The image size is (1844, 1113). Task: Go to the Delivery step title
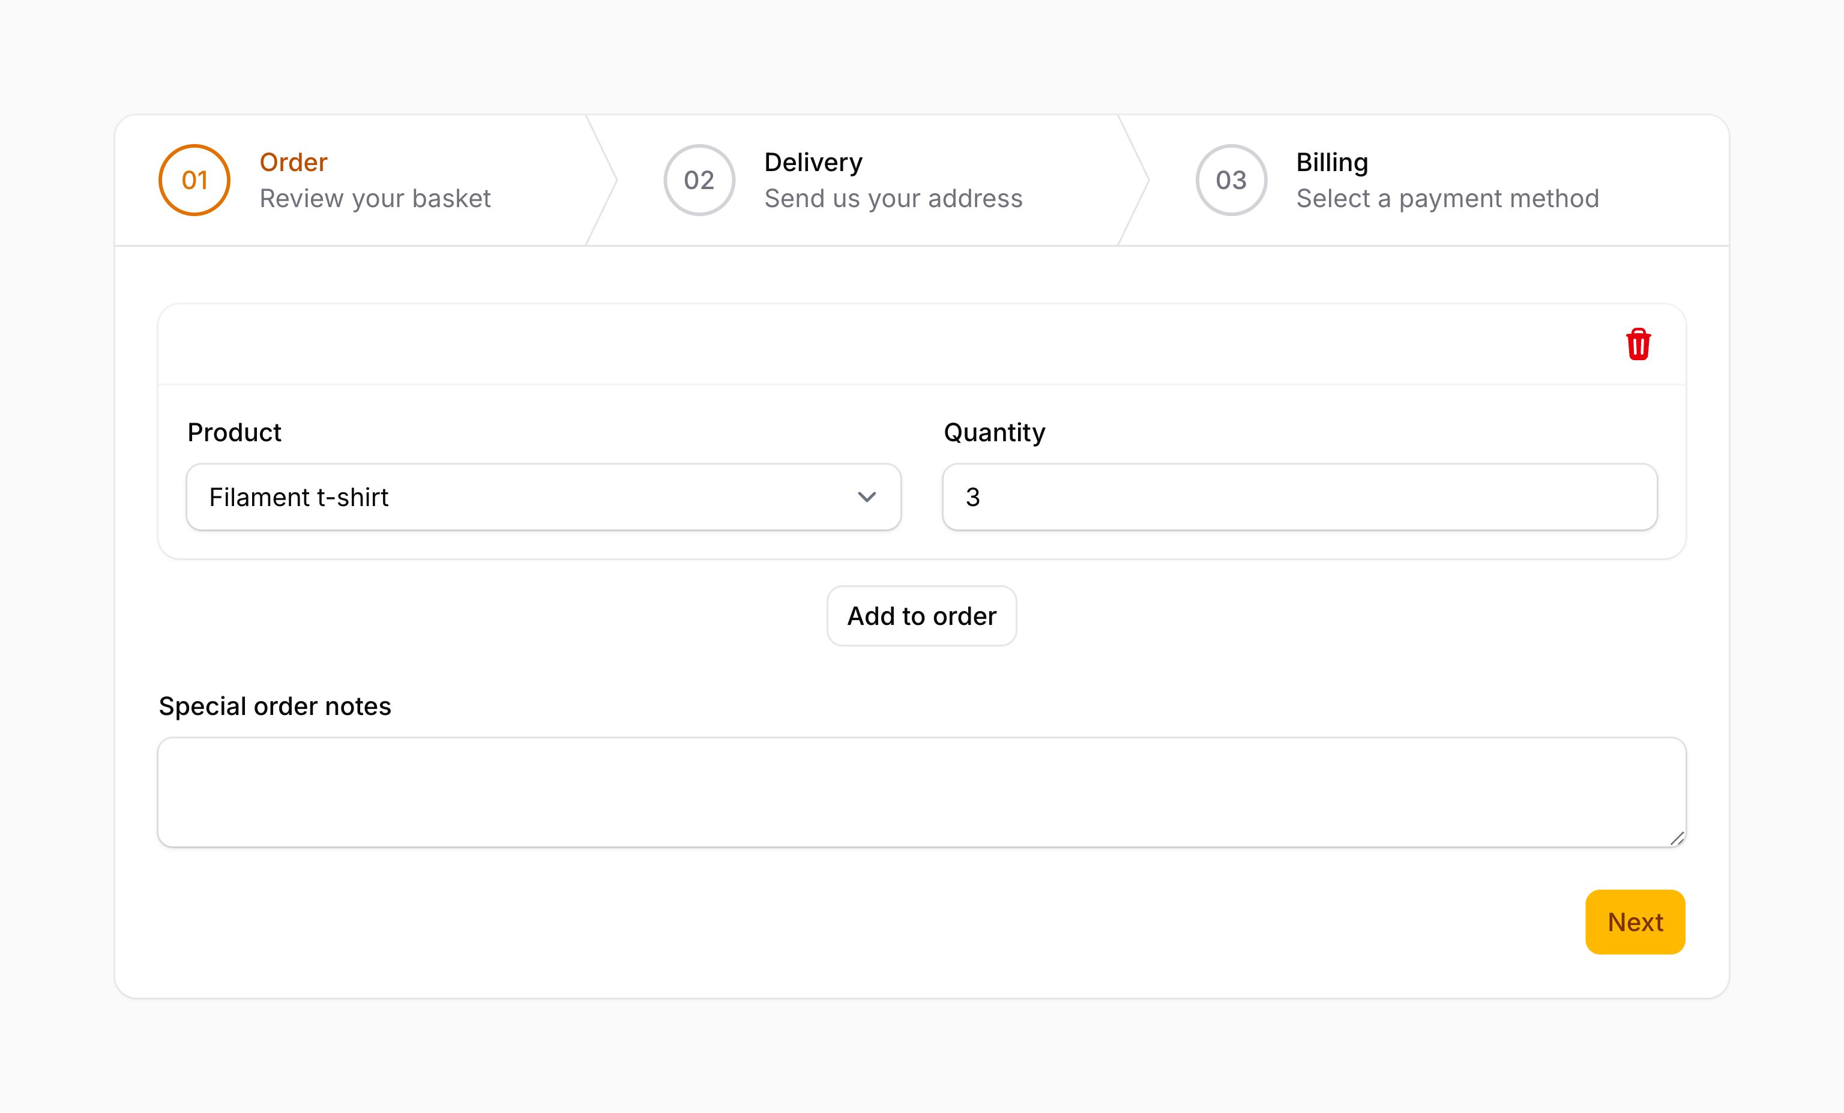click(x=813, y=163)
